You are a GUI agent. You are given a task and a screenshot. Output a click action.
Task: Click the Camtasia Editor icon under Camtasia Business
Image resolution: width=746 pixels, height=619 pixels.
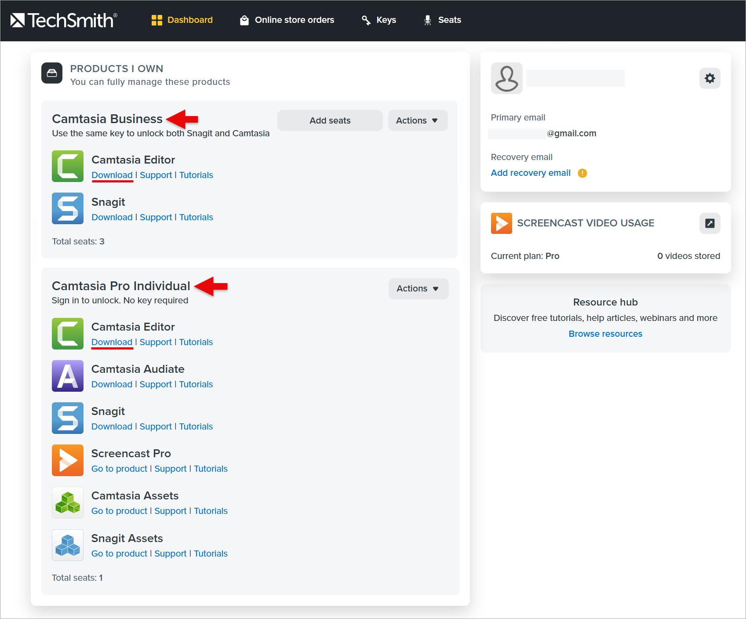[68, 166]
